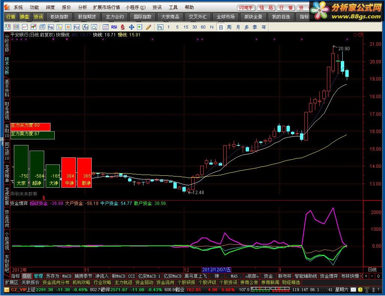Image resolution: width=385 pixels, height=296 pixels.
Task: Click the green 主力卖力度 bar
Action: pos(33,135)
